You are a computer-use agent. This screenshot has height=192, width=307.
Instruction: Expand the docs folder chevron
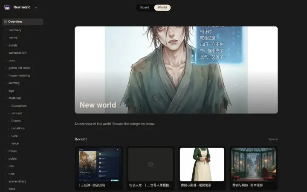6,60
